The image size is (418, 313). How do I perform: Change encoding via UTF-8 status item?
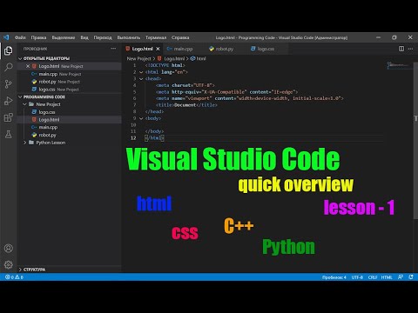point(357,277)
